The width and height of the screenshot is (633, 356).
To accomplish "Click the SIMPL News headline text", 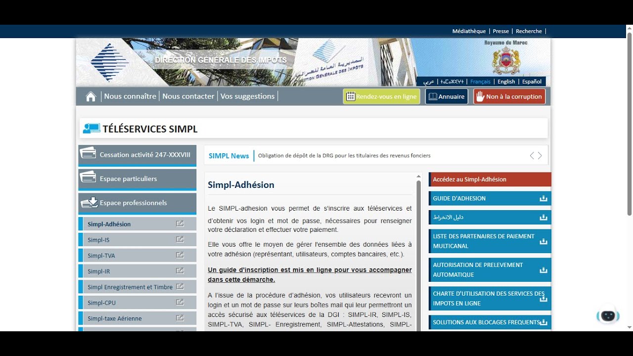I will [x=344, y=156].
